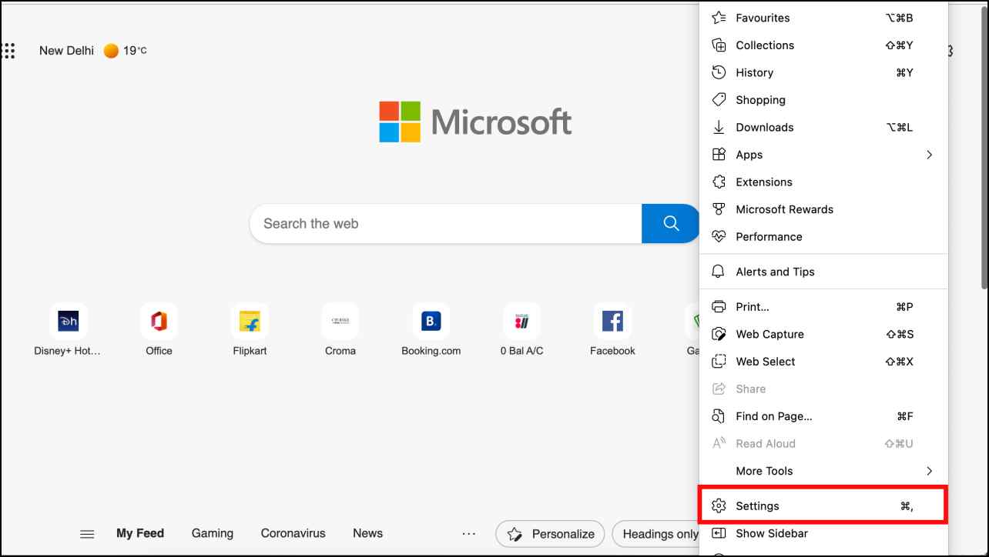
Task: Click the blue search magnifier button
Action: click(671, 224)
